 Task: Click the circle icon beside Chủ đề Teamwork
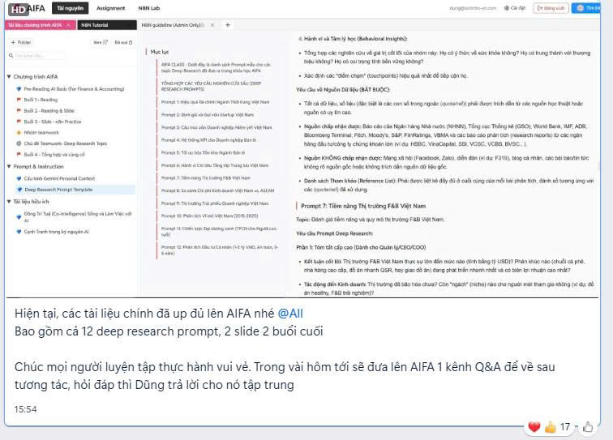(x=19, y=143)
